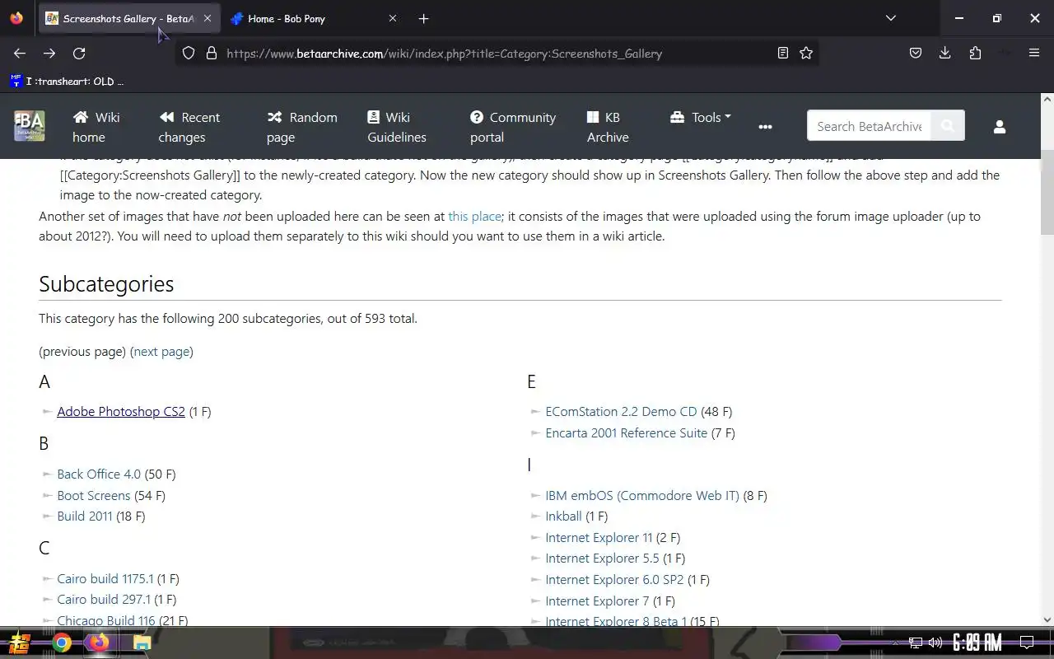Launch Google Chrome from taskbar
This screenshot has width=1054, height=659.
pyautogui.click(x=62, y=643)
